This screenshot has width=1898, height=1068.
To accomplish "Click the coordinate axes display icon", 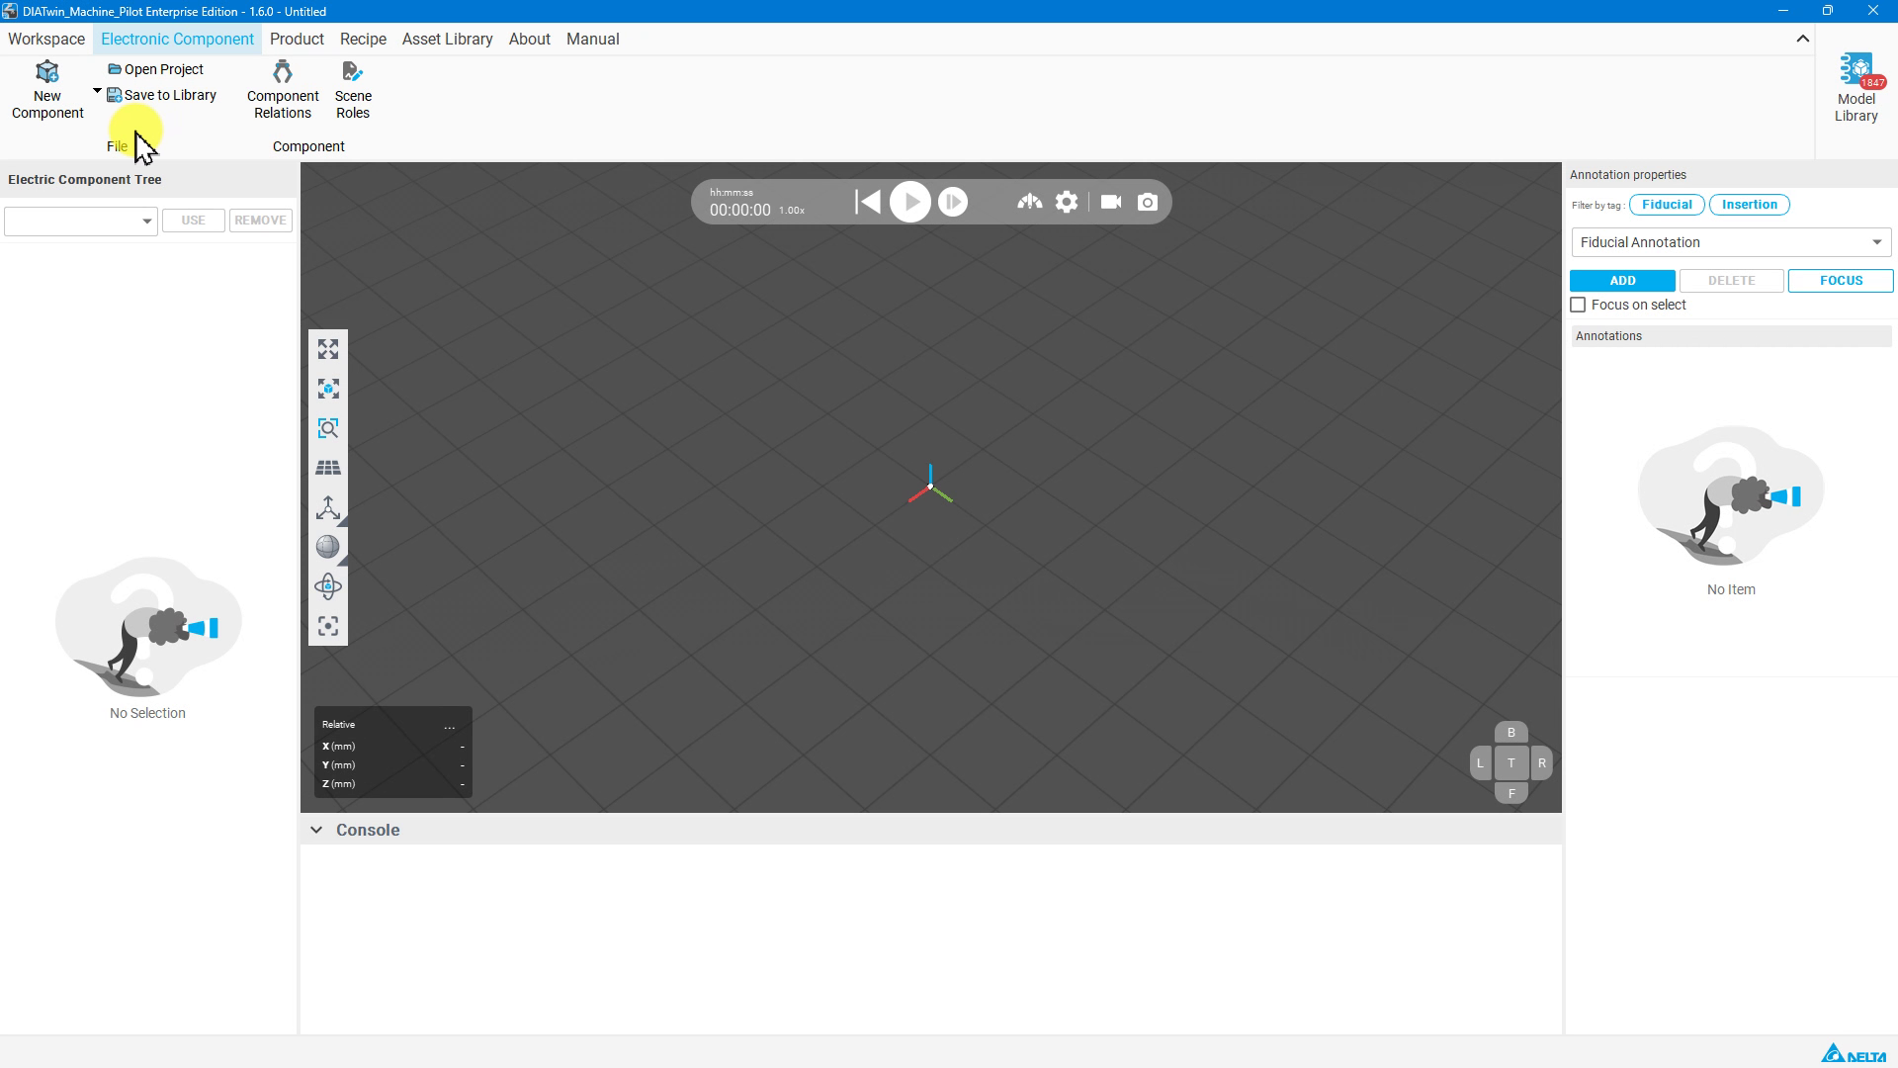I will click(x=328, y=507).
